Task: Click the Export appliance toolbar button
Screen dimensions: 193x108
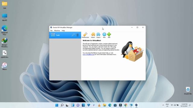Action: coord(98,35)
